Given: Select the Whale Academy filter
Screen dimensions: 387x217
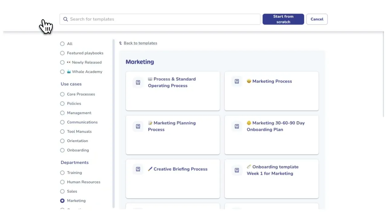Looking at the screenshot, I should [62, 72].
